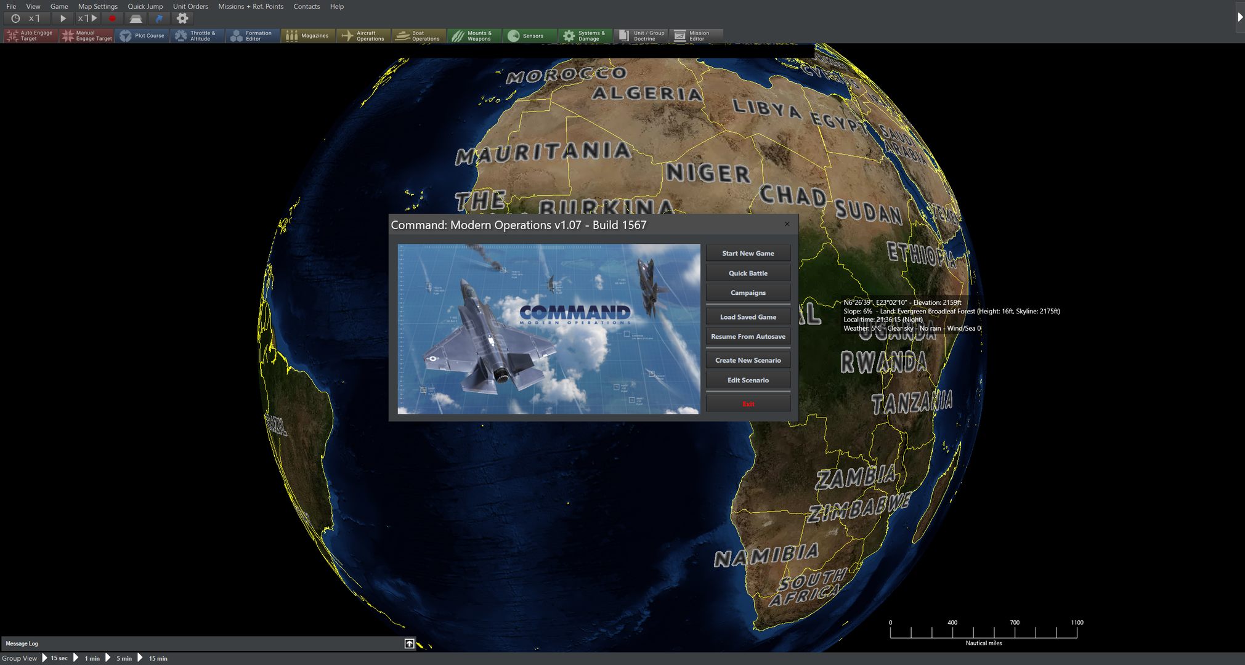Click the Quick Battle button
This screenshot has height=665, width=1245.
pyautogui.click(x=748, y=273)
